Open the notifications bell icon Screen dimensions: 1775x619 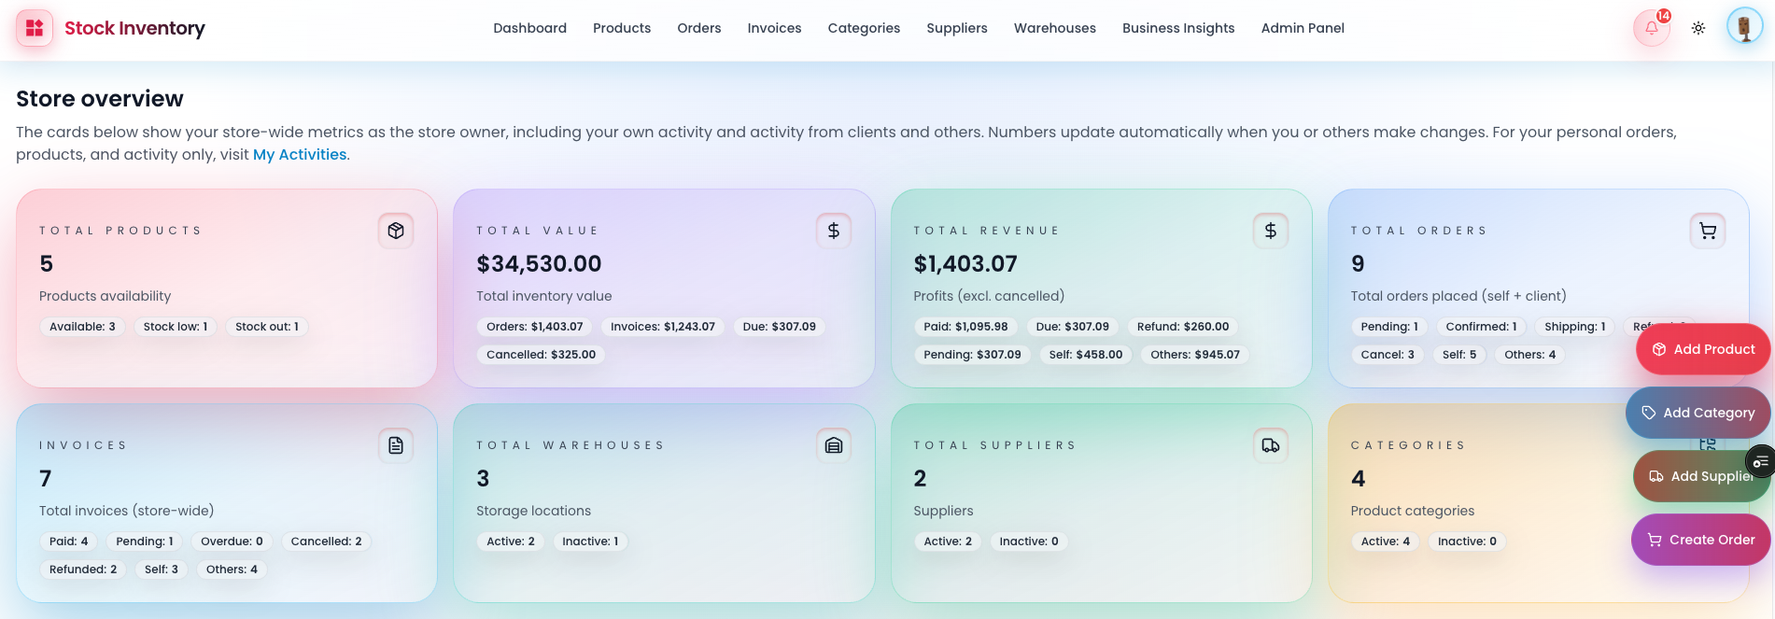(1651, 28)
